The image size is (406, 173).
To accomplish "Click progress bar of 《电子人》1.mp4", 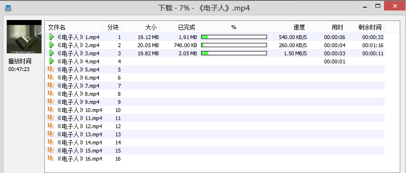I will tap(234, 37).
